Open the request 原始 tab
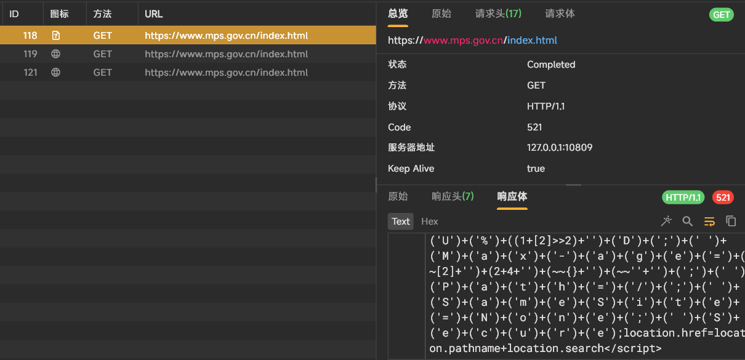745x360 pixels. (x=441, y=14)
